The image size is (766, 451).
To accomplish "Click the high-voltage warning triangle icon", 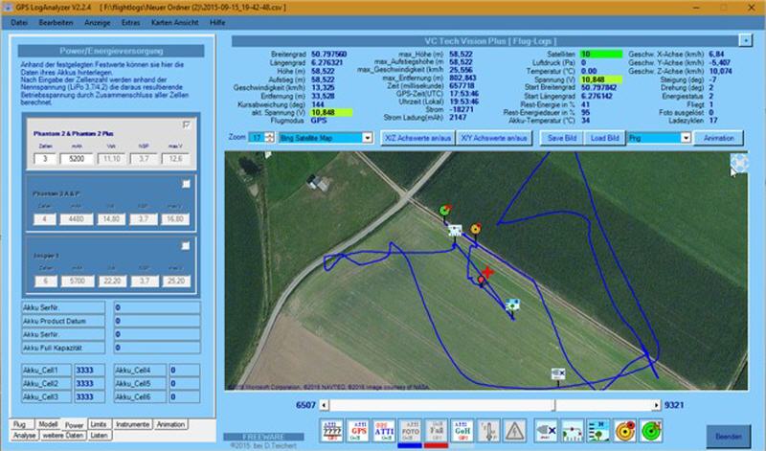I will click(514, 431).
